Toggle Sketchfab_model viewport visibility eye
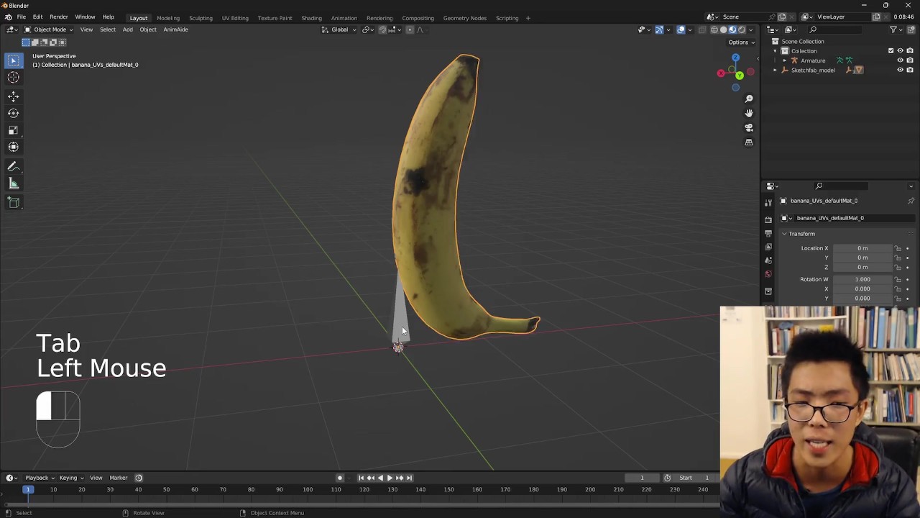Screen dimensions: 920x518 coord(900,70)
